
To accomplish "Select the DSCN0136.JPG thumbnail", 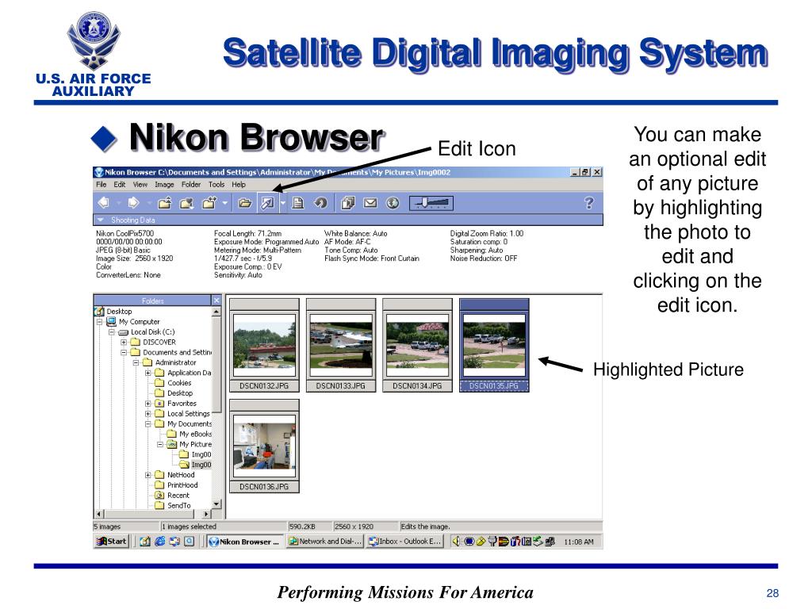I will click(264, 446).
